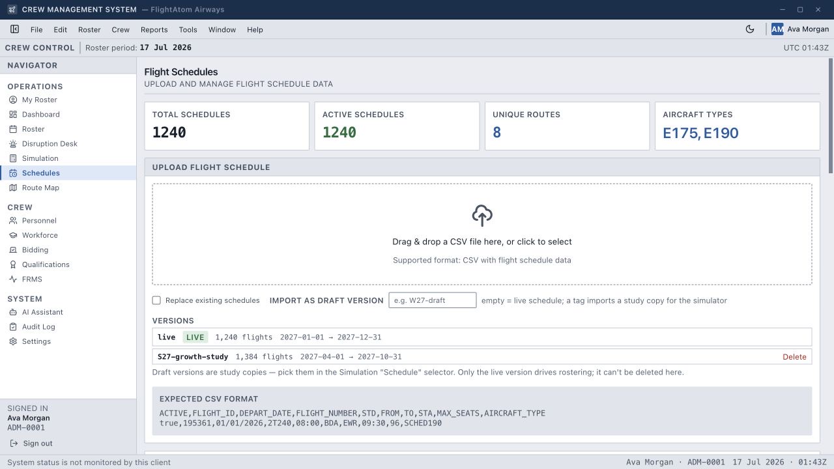Click the Schedules calendar-clock icon

(13, 173)
